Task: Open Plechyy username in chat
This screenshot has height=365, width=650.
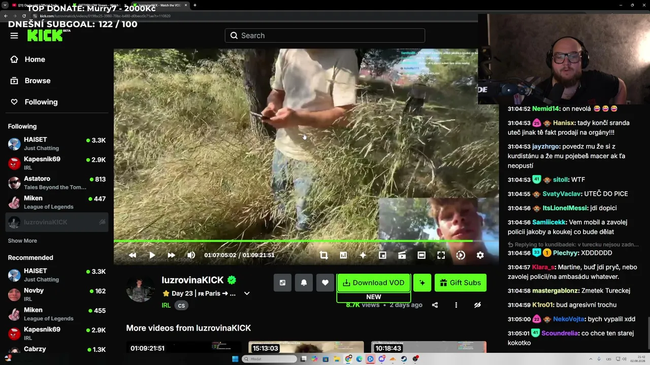Action: tap(565, 252)
